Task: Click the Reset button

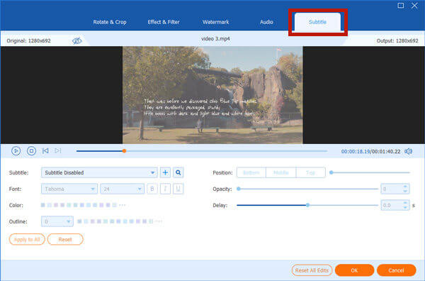Action: [65, 239]
